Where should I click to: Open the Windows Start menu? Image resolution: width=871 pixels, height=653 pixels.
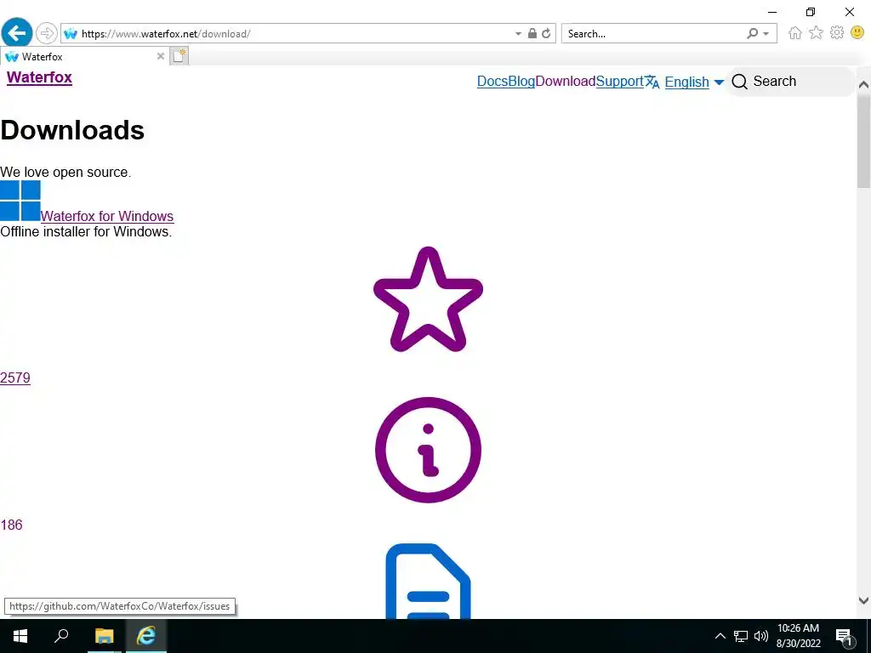click(20, 636)
